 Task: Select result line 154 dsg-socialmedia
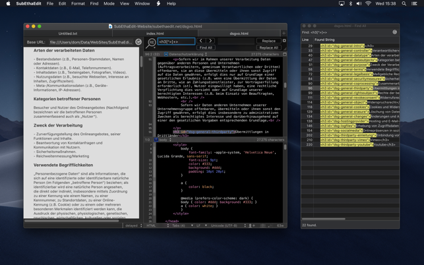[x=350, y=131]
